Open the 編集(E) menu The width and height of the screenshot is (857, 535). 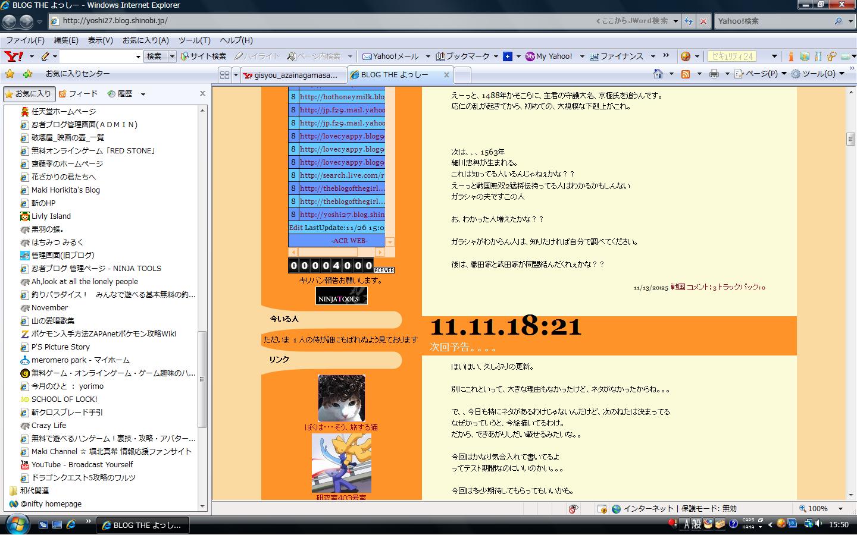coord(66,40)
